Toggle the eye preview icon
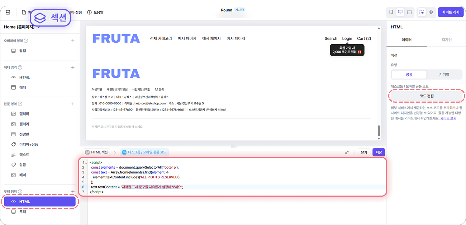Image resolution: width=466 pixels, height=225 pixels. click(x=431, y=12)
